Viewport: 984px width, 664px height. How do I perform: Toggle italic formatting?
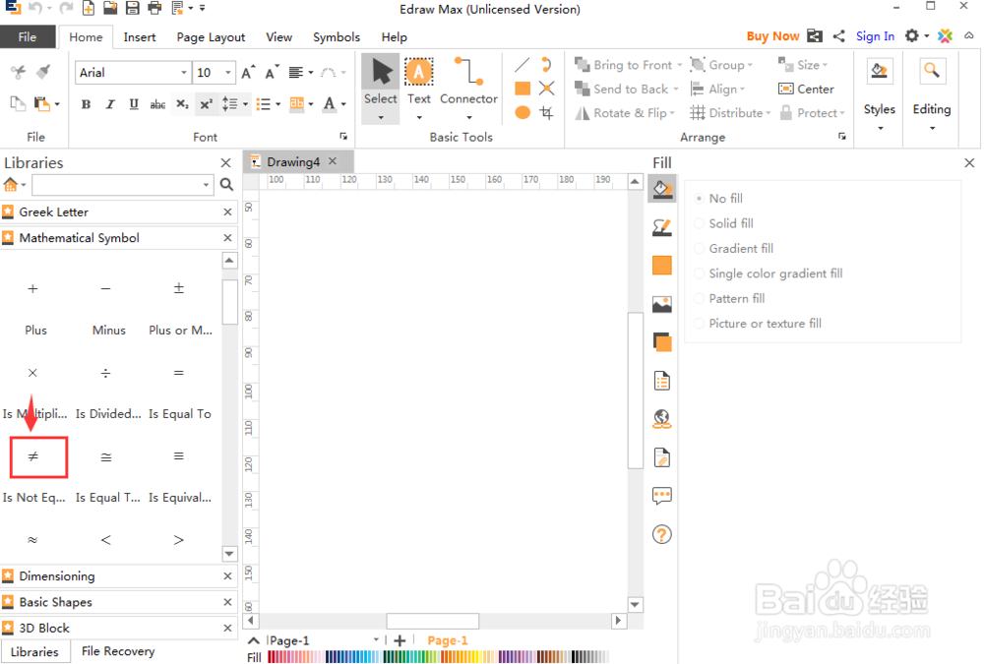110,104
